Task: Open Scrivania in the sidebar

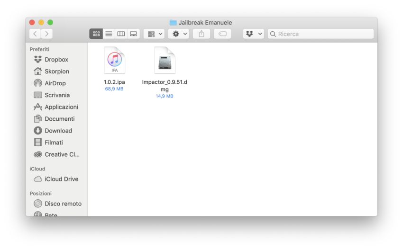Action: pos(56,95)
